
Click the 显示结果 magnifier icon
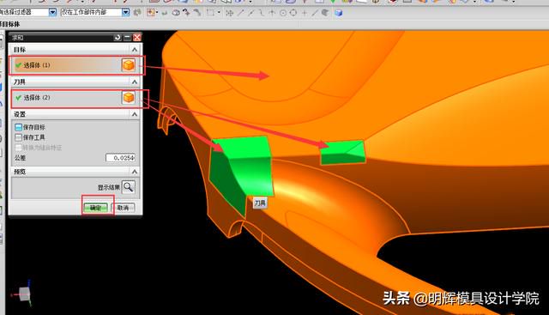tap(128, 187)
